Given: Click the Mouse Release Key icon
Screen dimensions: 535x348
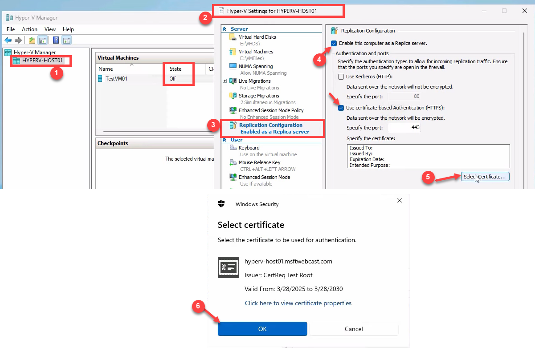Looking at the screenshot, I should pyautogui.click(x=233, y=162).
